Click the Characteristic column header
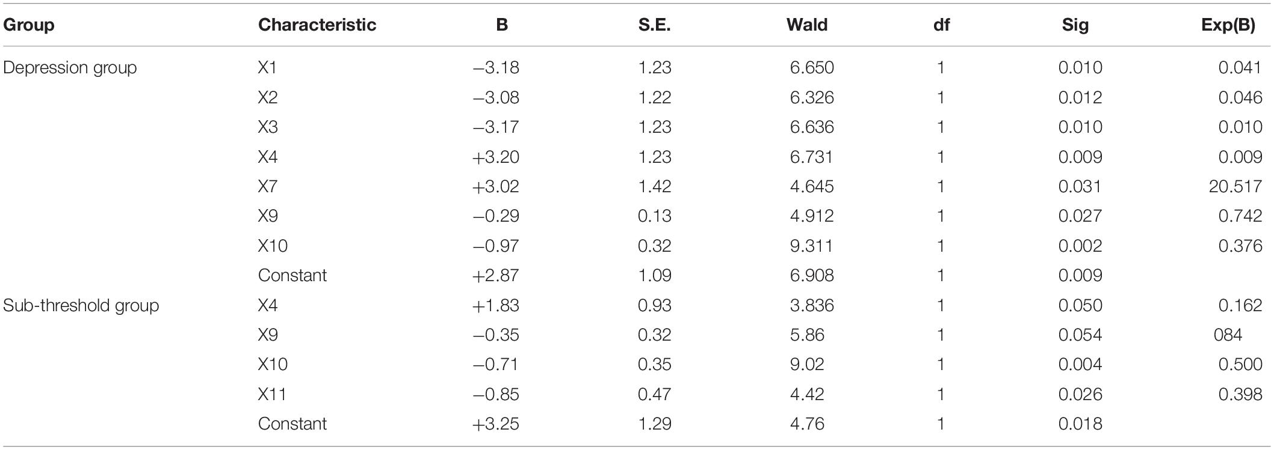 pyautogui.click(x=317, y=25)
